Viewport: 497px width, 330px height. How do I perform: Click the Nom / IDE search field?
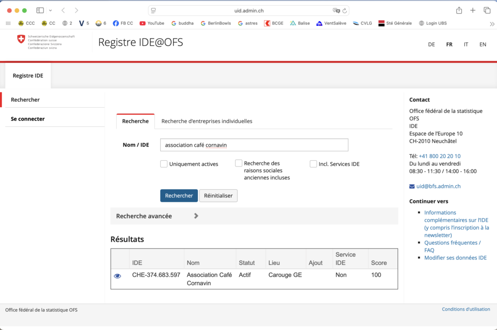tap(254, 145)
